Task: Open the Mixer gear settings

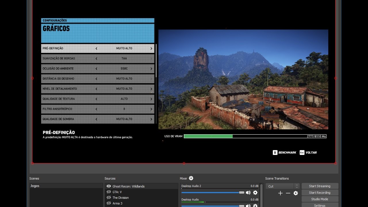Action: click(191, 178)
